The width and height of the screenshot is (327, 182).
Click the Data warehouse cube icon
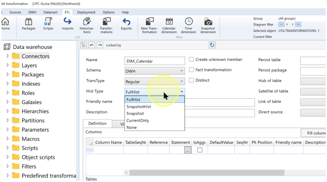(x=7, y=47)
